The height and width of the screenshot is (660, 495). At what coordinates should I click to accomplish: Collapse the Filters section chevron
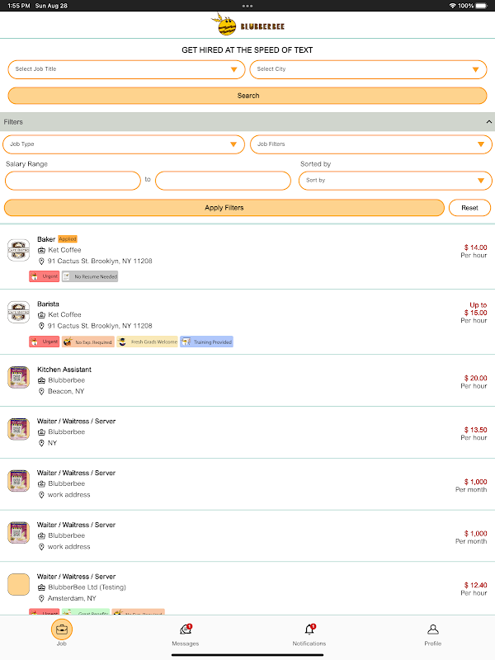pyautogui.click(x=488, y=122)
